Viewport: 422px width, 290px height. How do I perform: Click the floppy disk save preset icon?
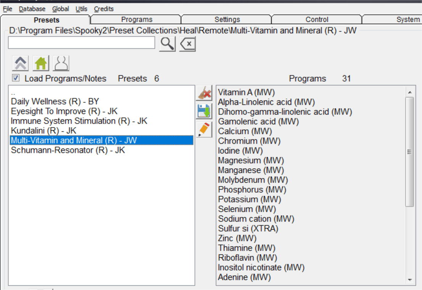[x=204, y=111]
